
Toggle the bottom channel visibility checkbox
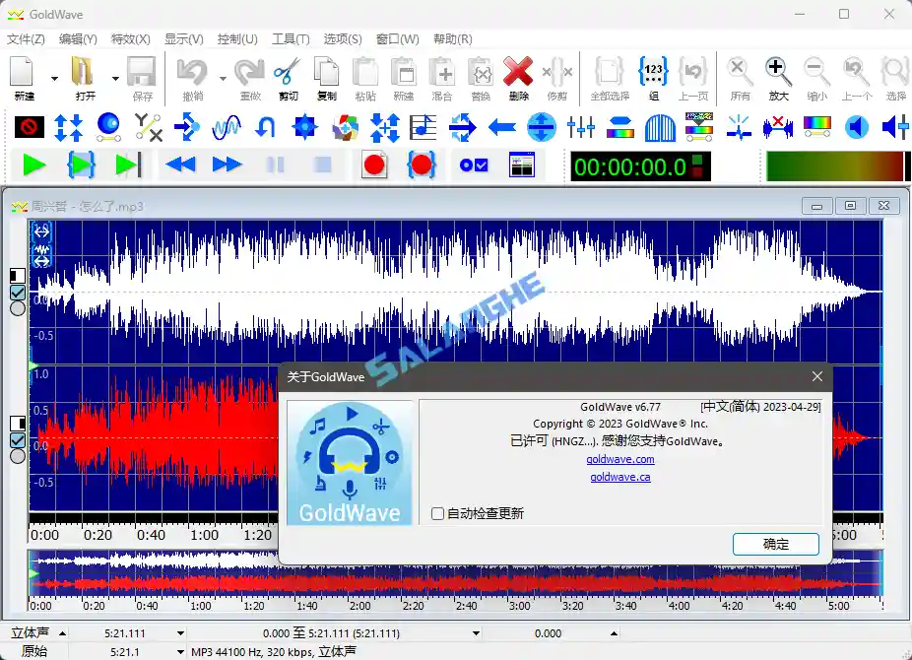17,441
